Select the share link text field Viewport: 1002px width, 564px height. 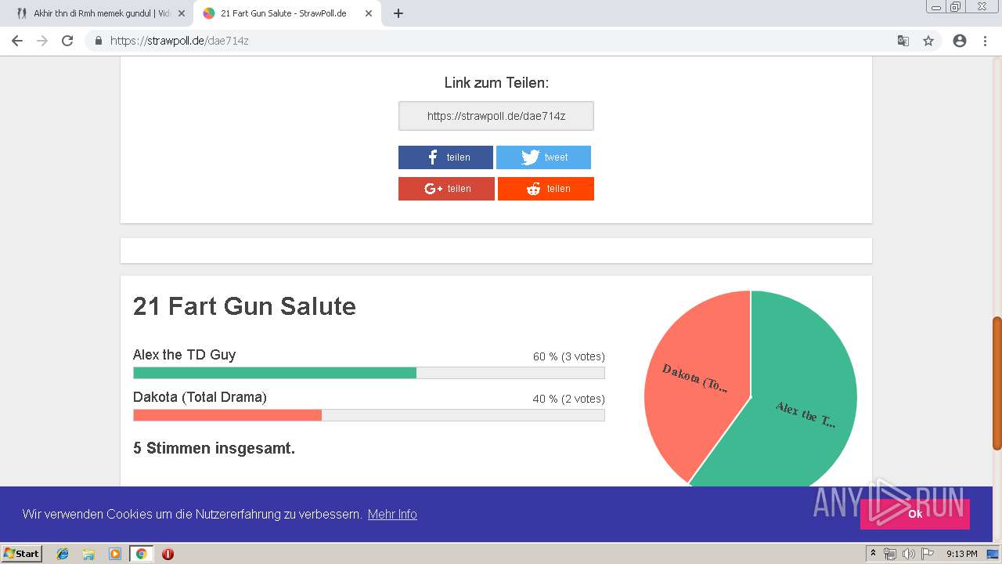tap(496, 116)
